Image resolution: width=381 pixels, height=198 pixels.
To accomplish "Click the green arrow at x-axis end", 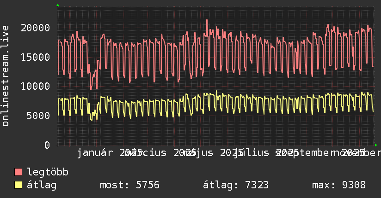I will coord(376,145).
